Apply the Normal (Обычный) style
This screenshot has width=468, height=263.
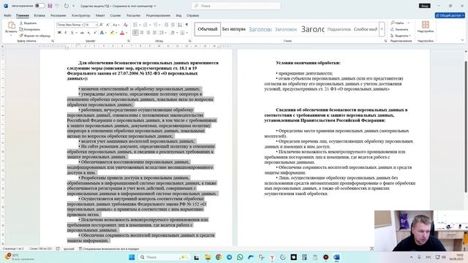(x=208, y=29)
